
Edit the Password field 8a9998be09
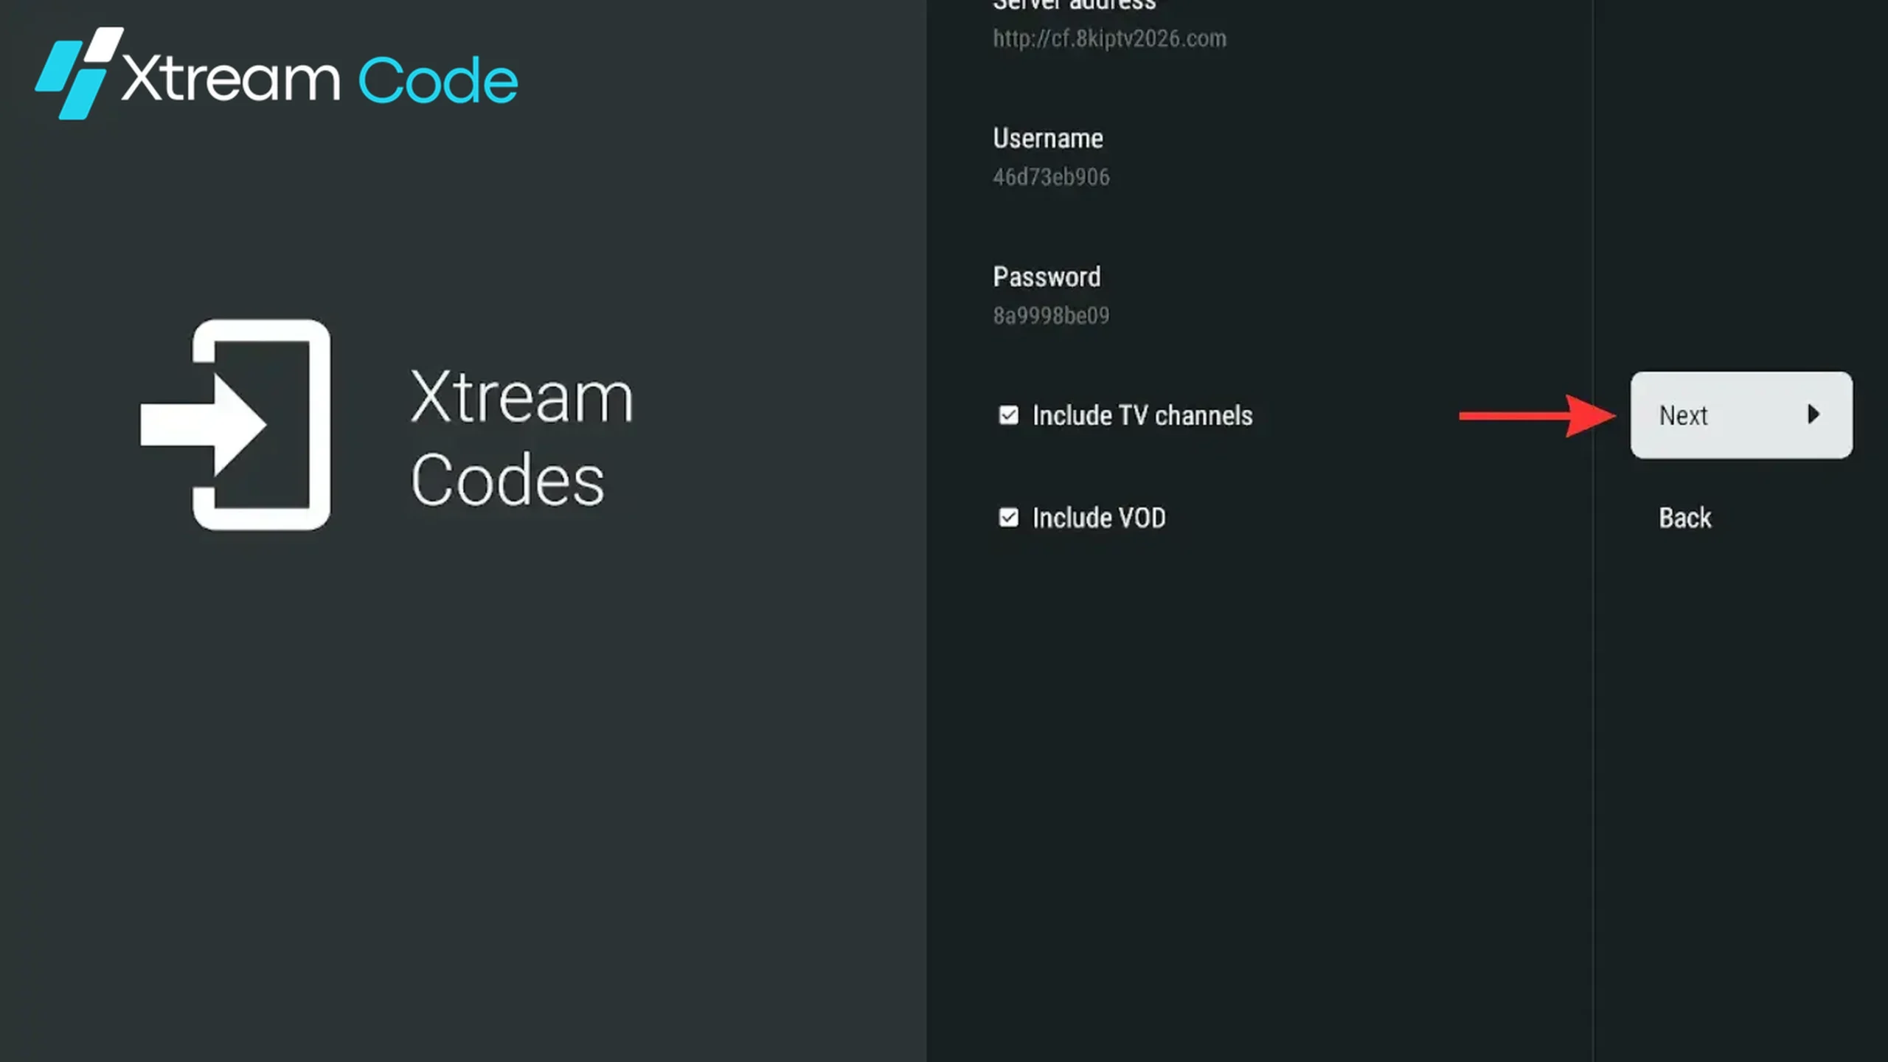(1051, 316)
